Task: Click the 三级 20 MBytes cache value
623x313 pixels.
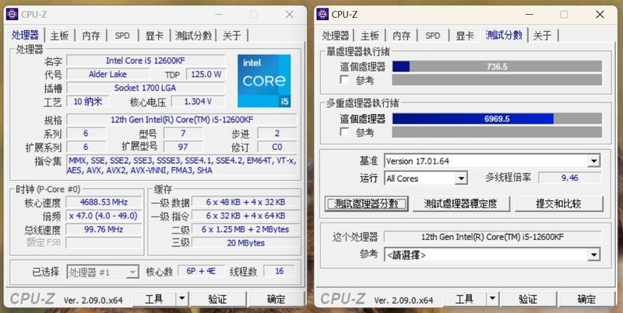Action: point(245,242)
